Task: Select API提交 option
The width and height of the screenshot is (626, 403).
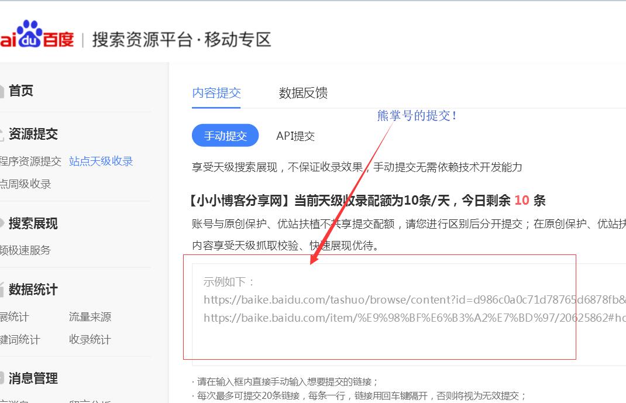Action: [295, 136]
